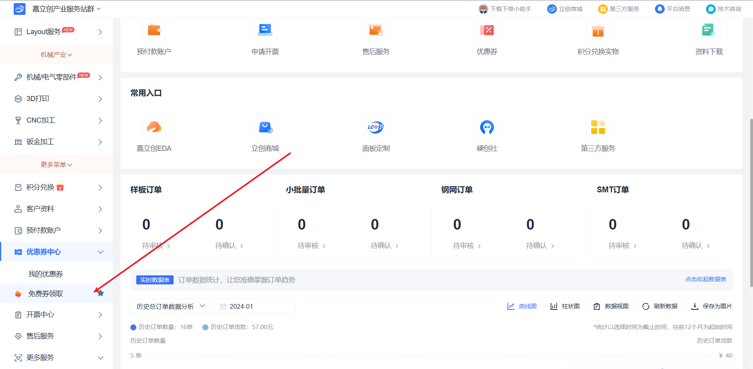Screen dimensions: 753x369
Task: Click the 实时数据表 badge
Action: [155, 280]
